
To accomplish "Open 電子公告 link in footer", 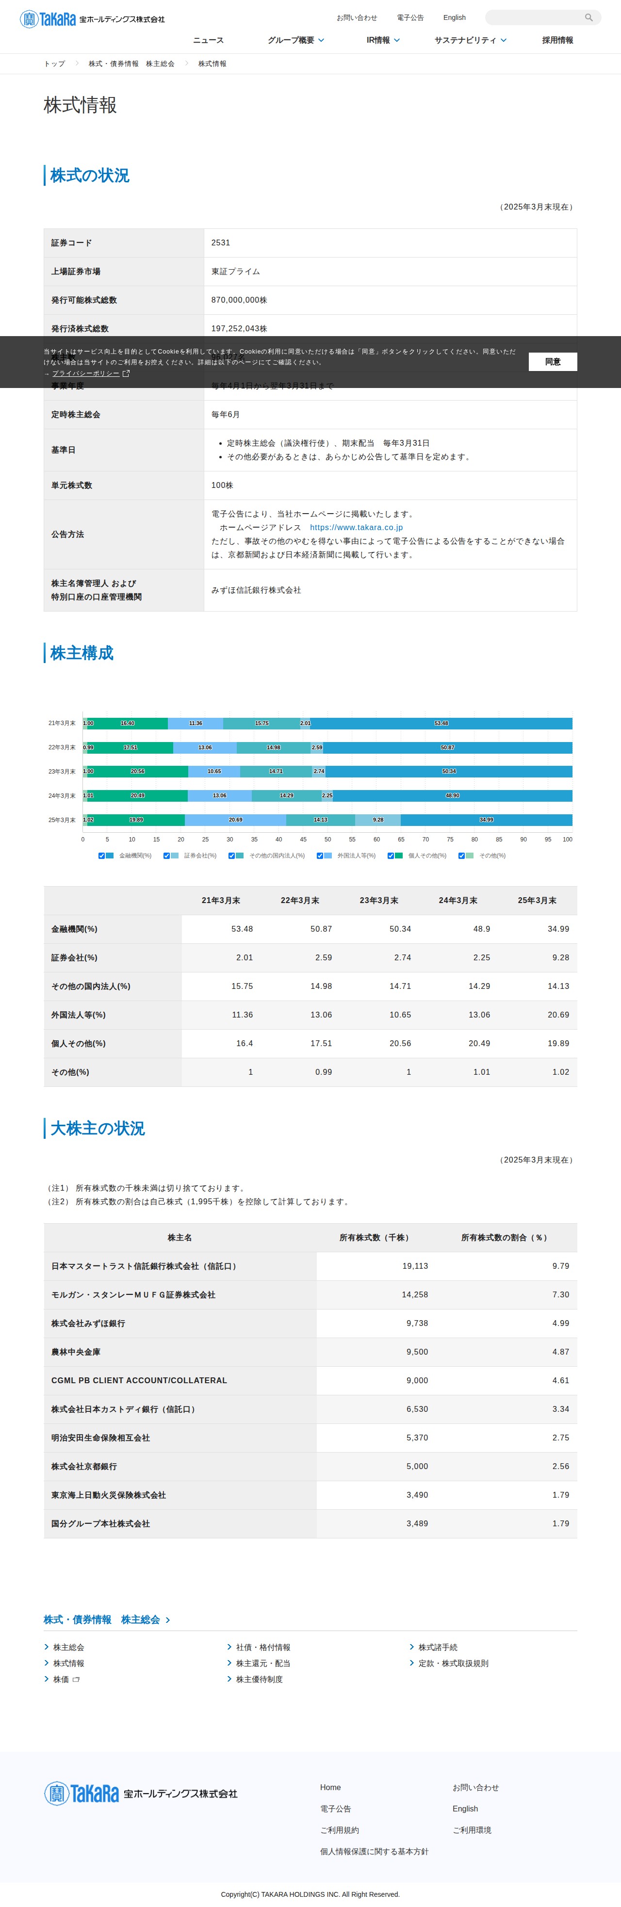I will point(335,1809).
